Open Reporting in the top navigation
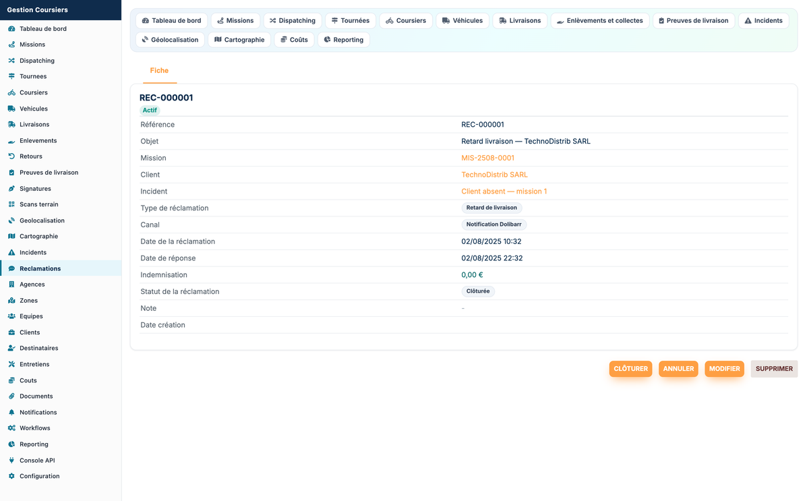 [x=344, y=40]
